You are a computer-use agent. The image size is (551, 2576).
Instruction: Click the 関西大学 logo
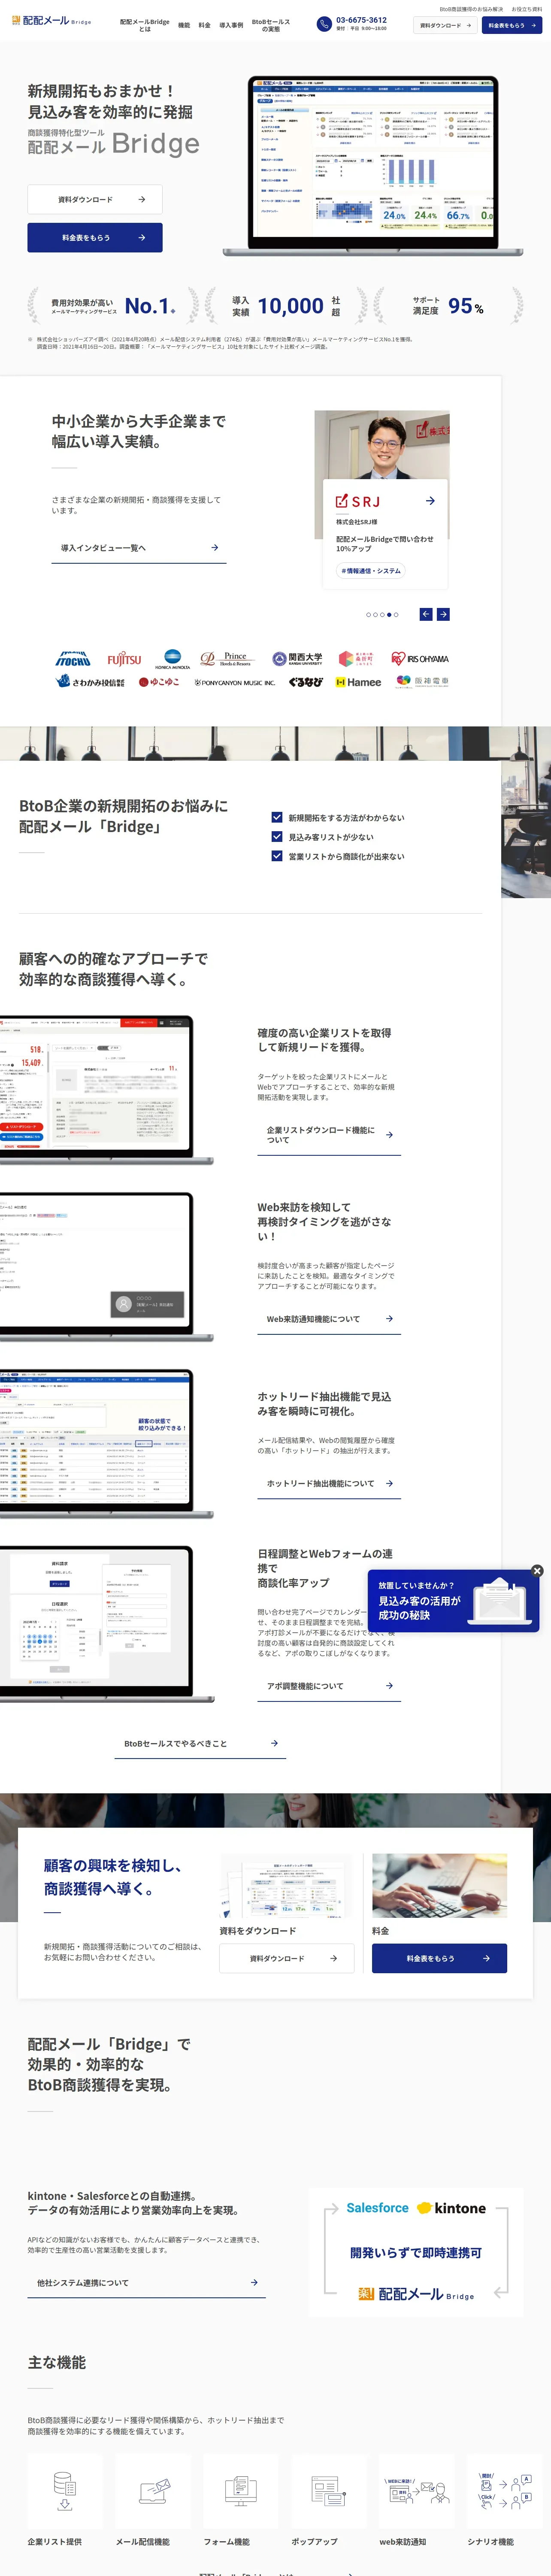[298, 659]
